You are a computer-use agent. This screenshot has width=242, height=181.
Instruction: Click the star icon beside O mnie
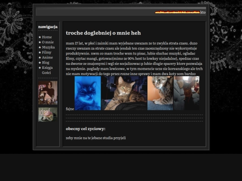pos(40,42)
